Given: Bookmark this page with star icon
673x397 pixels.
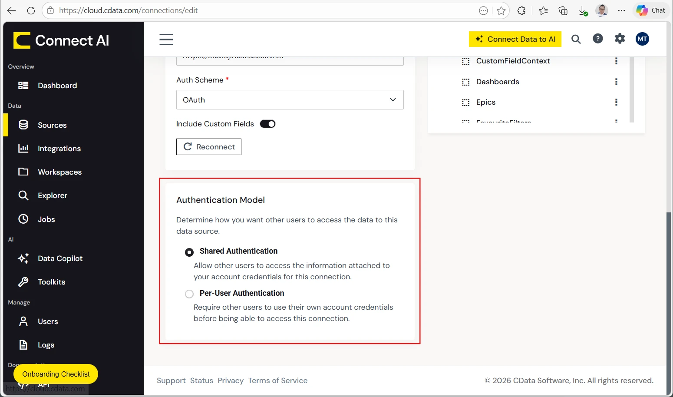Looking at the screenshot, I should click(501, 10).
